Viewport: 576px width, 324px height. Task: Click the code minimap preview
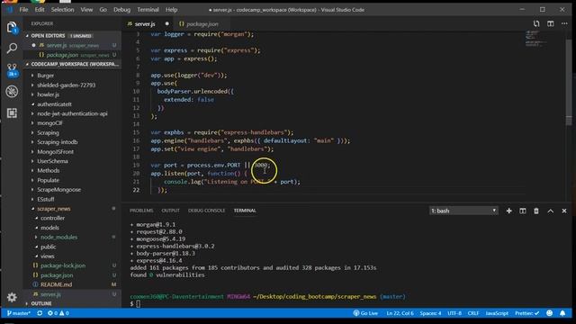(535, 38)
